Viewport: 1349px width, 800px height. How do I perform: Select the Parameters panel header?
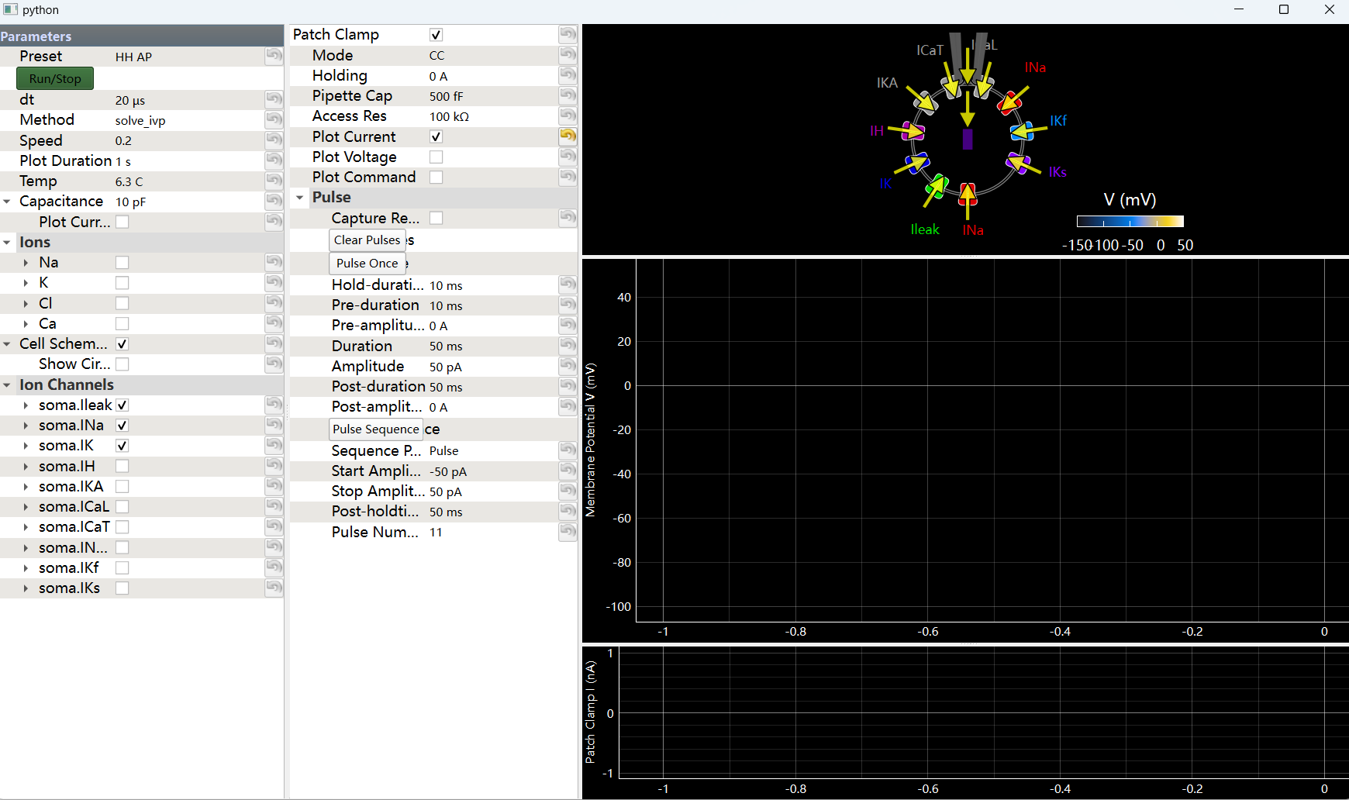point(142,36)
